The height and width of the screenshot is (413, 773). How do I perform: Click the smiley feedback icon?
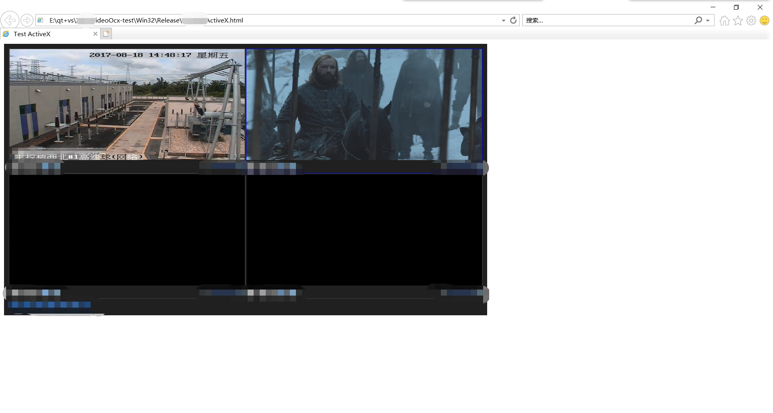click(765, 21)
